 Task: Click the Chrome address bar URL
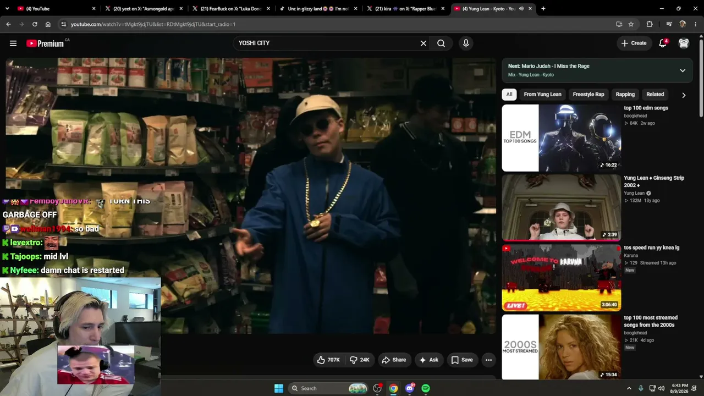(x=153, y=24)
